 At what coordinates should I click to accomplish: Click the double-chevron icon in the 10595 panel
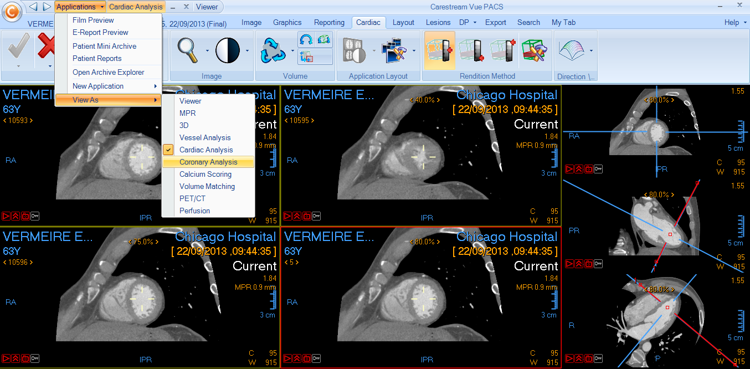[297, 216]
